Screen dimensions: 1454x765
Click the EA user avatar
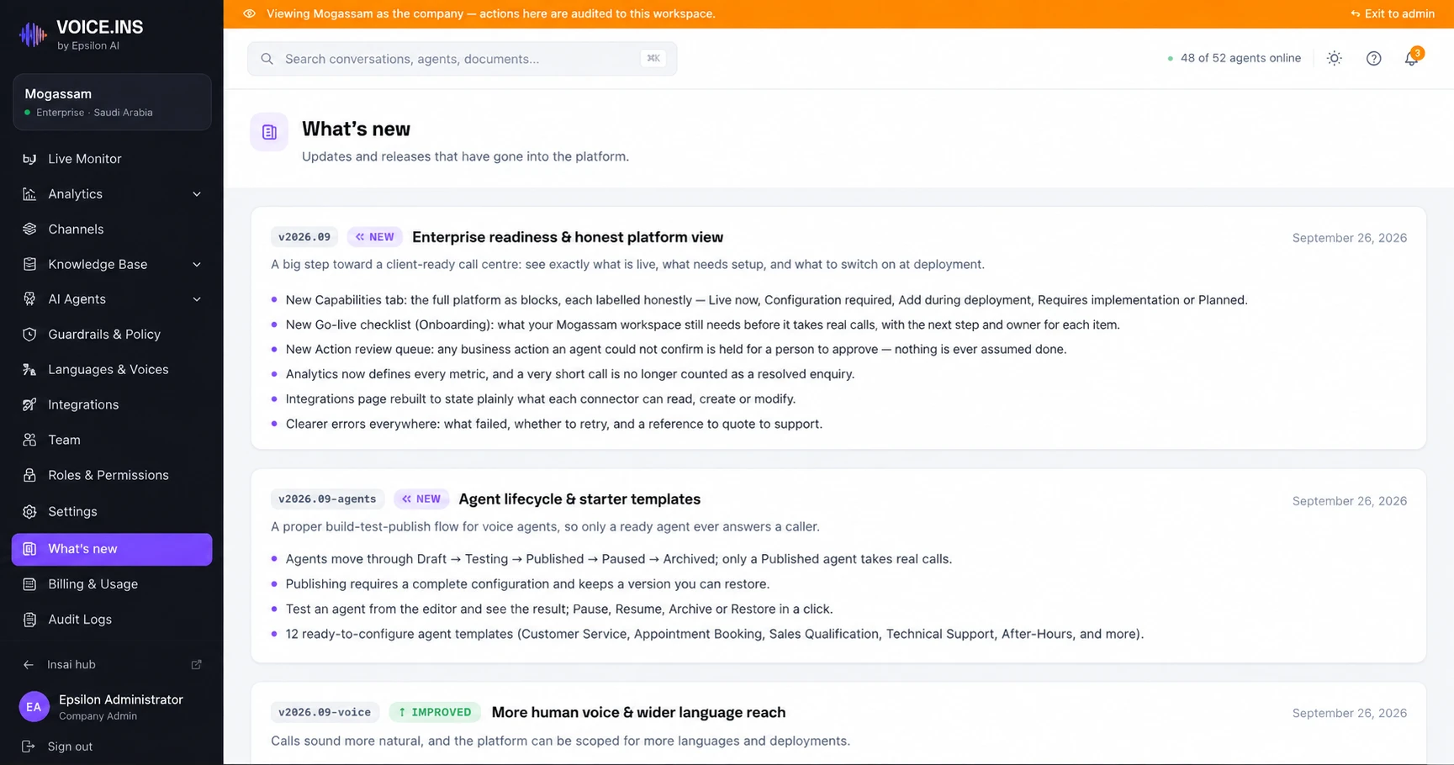(34, 707)
